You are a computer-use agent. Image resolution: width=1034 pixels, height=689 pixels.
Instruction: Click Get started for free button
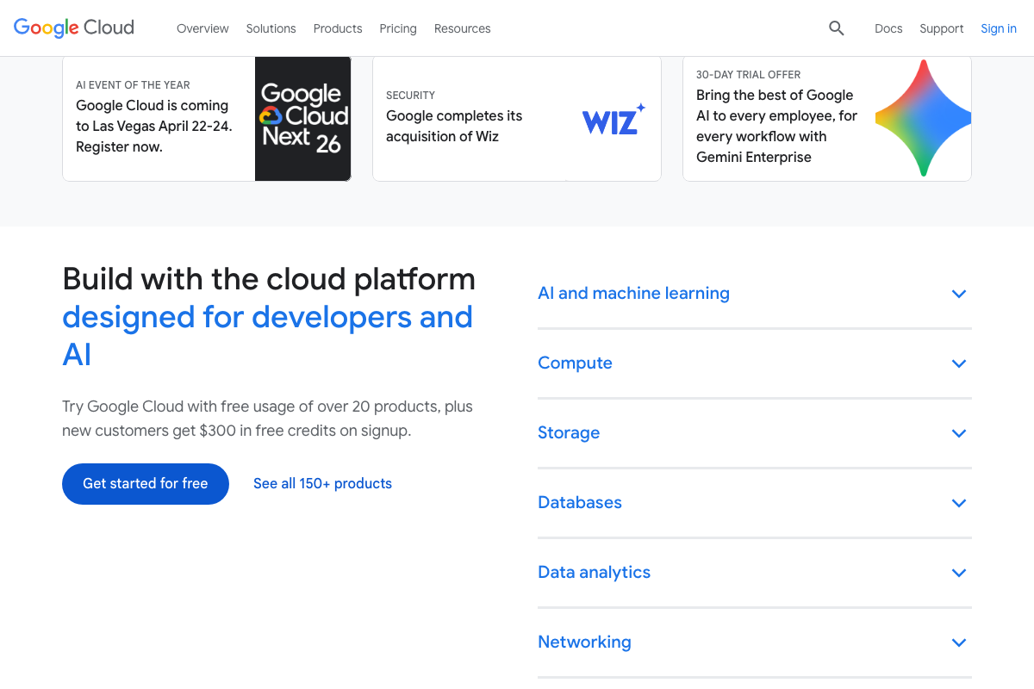tap(146, 484)
